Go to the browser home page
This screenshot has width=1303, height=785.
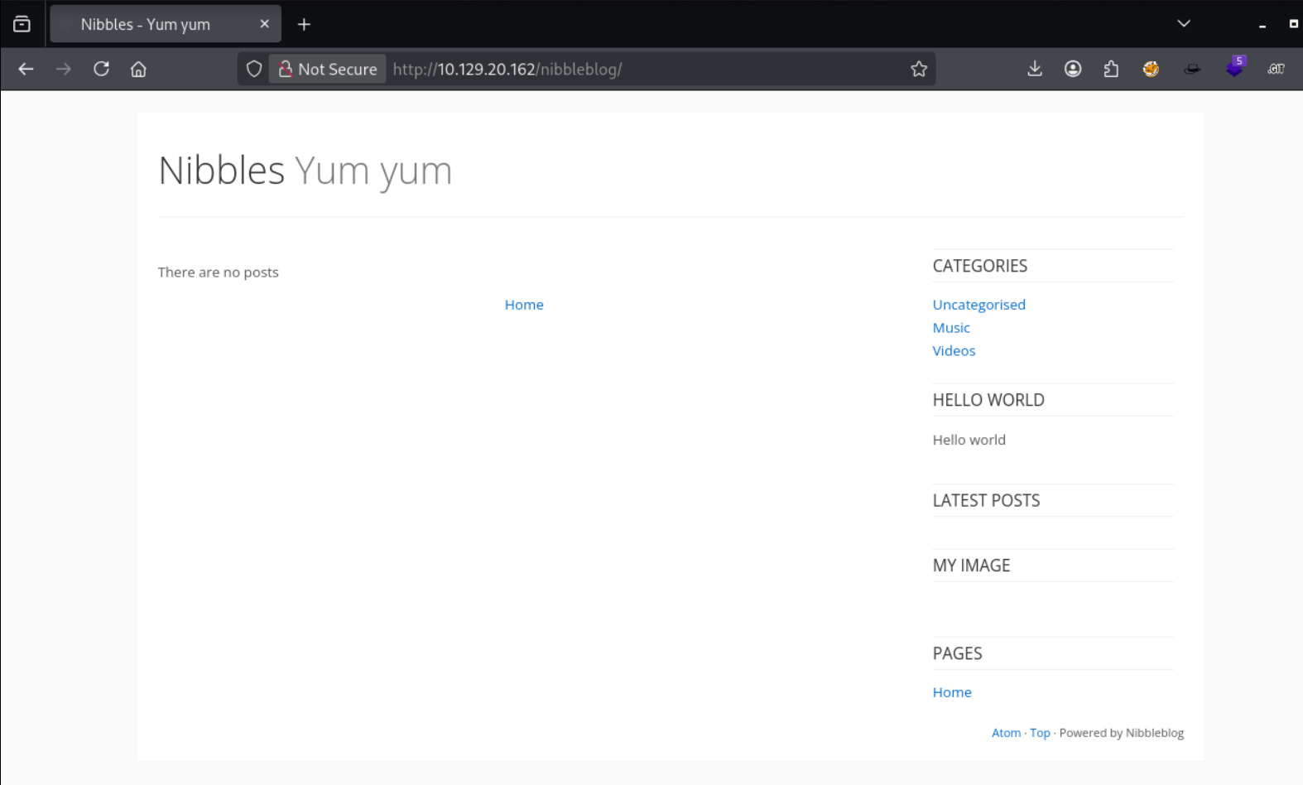[x=138, y=70]
